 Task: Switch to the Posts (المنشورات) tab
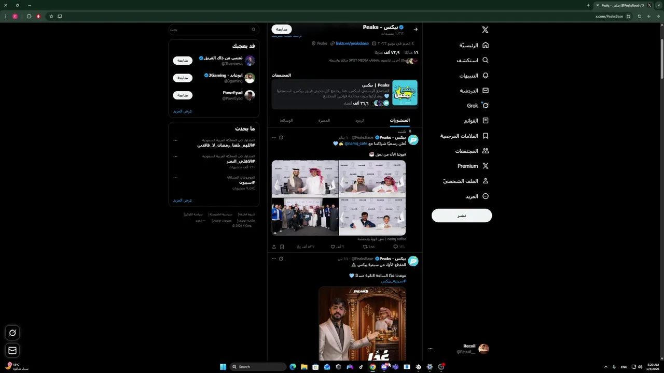click(x=399, y=120)
